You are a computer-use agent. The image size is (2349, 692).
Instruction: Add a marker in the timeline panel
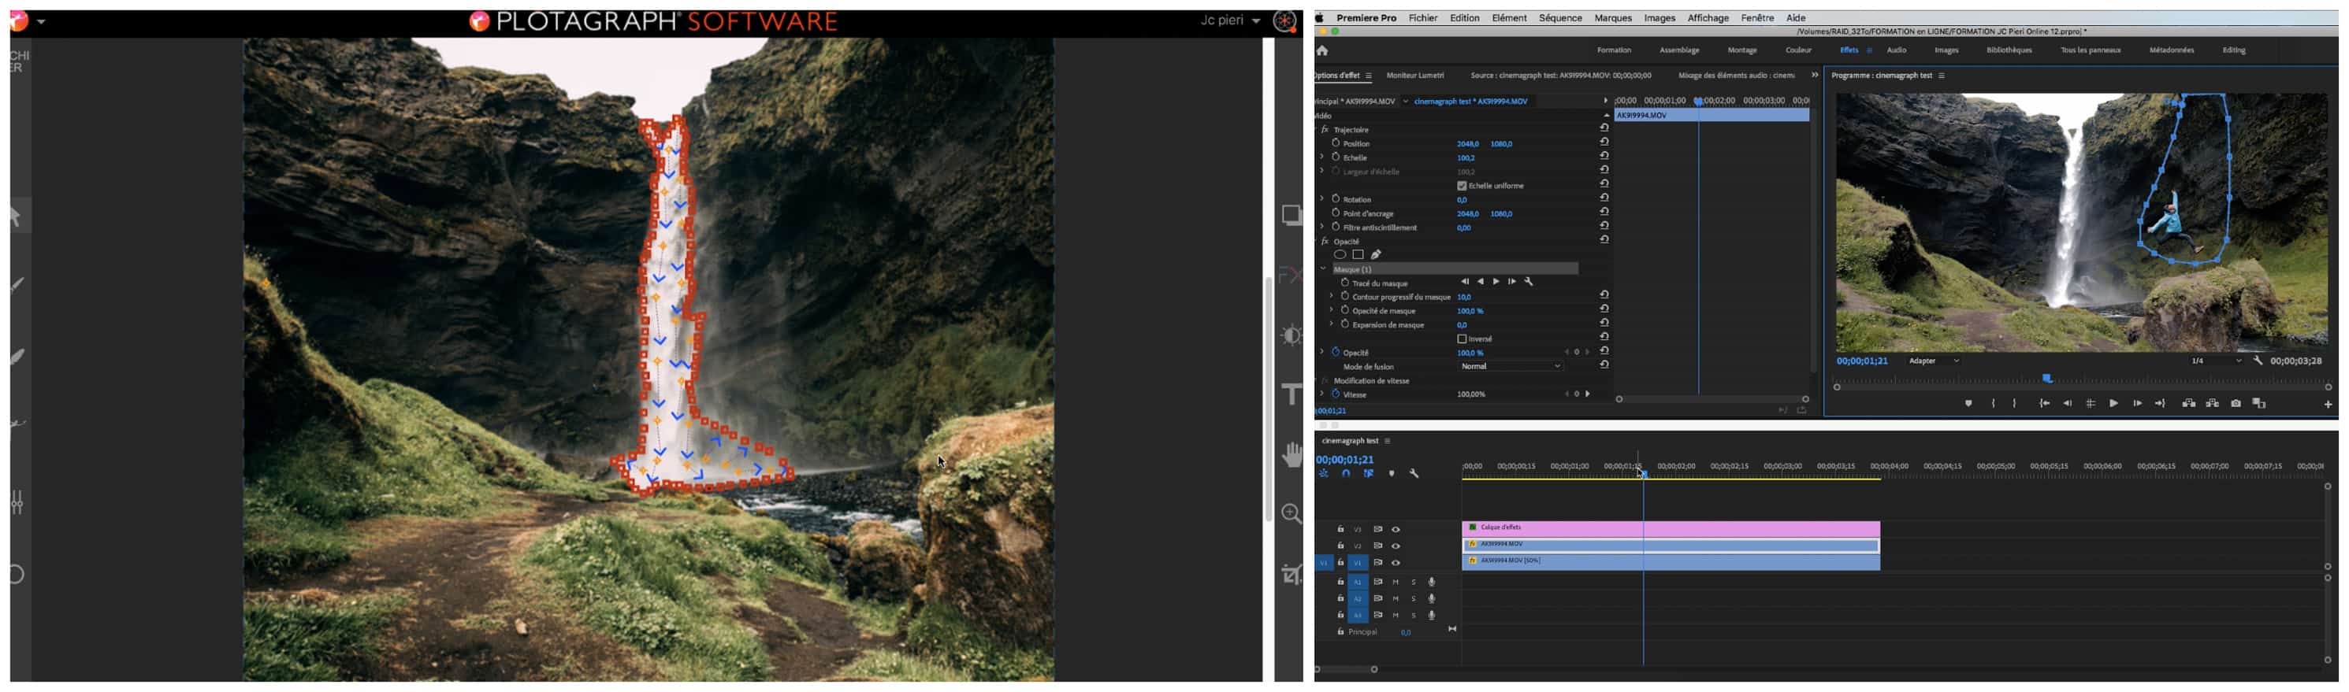[x=1391, y=473]
